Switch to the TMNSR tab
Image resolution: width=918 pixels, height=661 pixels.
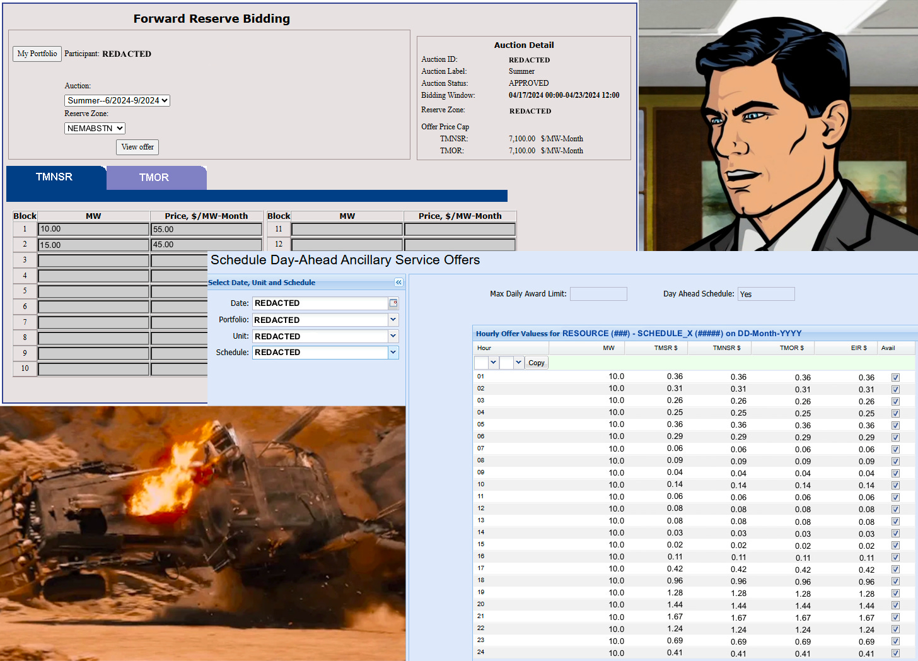pos(55,177)
